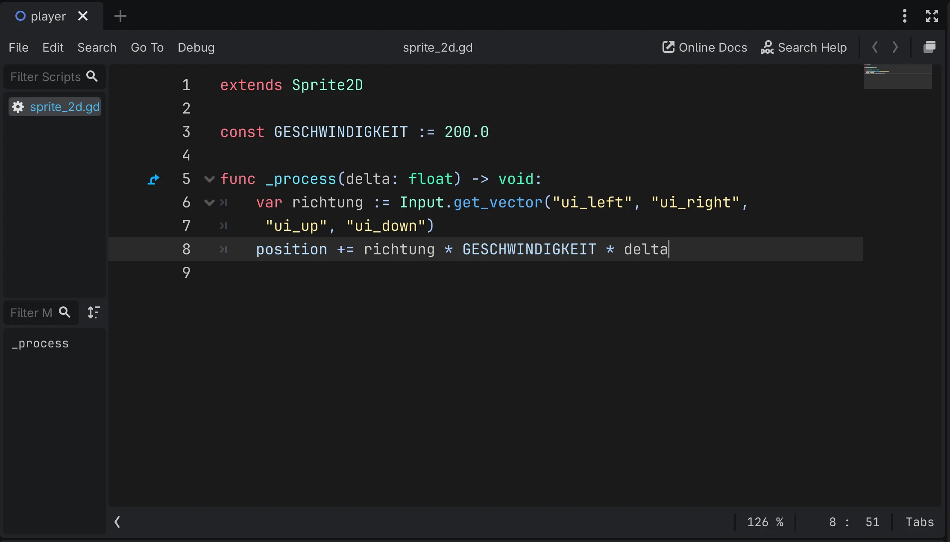Image resolution: width=950 pixels, height=542 pixels.
Task: Click Sprite2D class name on line 1
Action: 328,85
